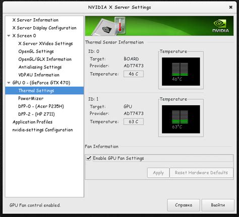
Task: Open X Server Information page
Action: coord(35,20)
